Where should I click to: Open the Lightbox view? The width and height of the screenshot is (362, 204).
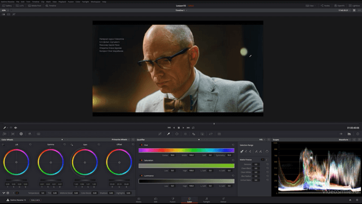pyautogui.click(x=354, y=6)
